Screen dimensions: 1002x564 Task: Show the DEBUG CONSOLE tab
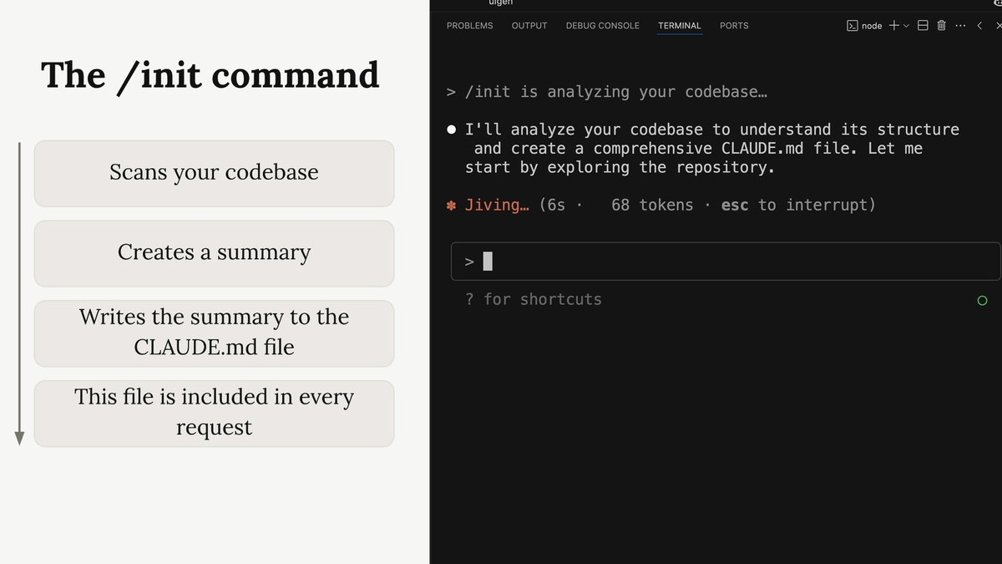[x=602, y=26]
